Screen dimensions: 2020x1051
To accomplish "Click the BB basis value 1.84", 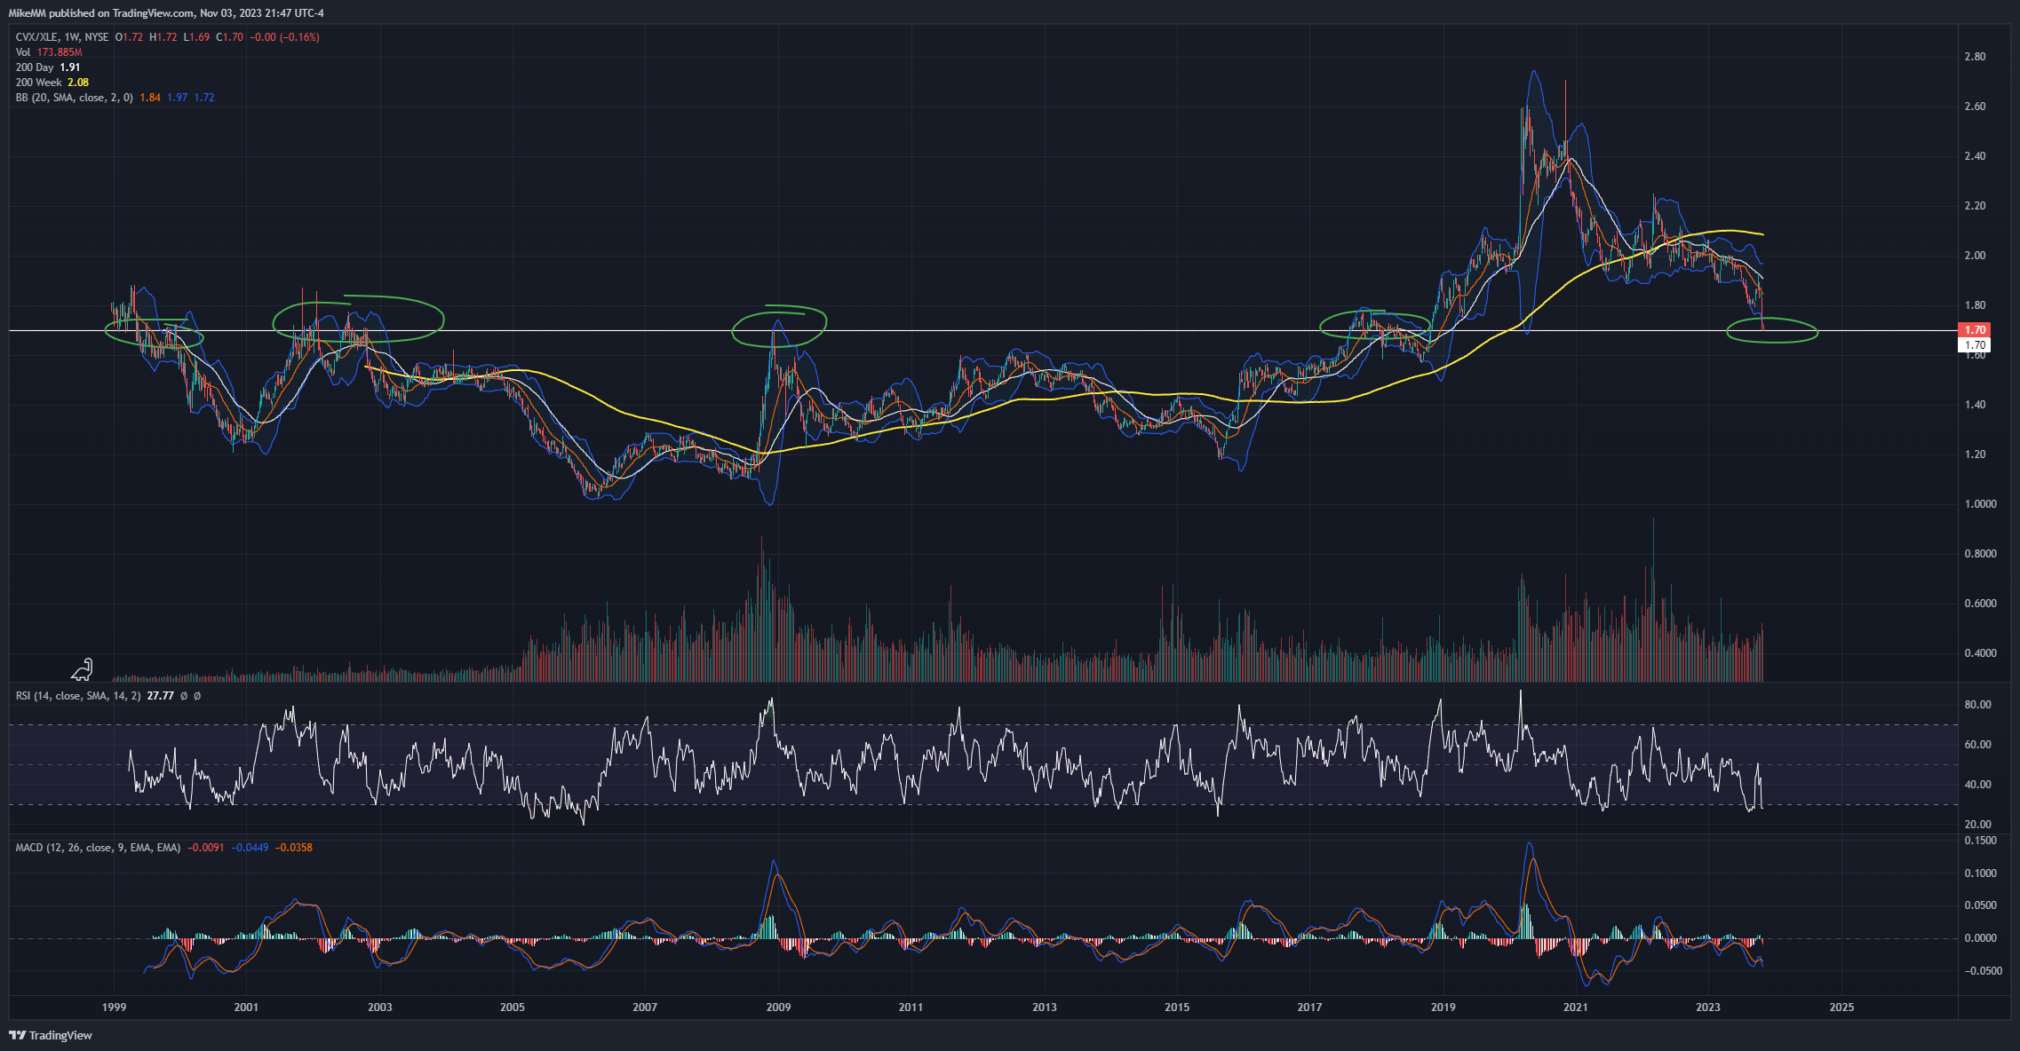I will 150,98.
